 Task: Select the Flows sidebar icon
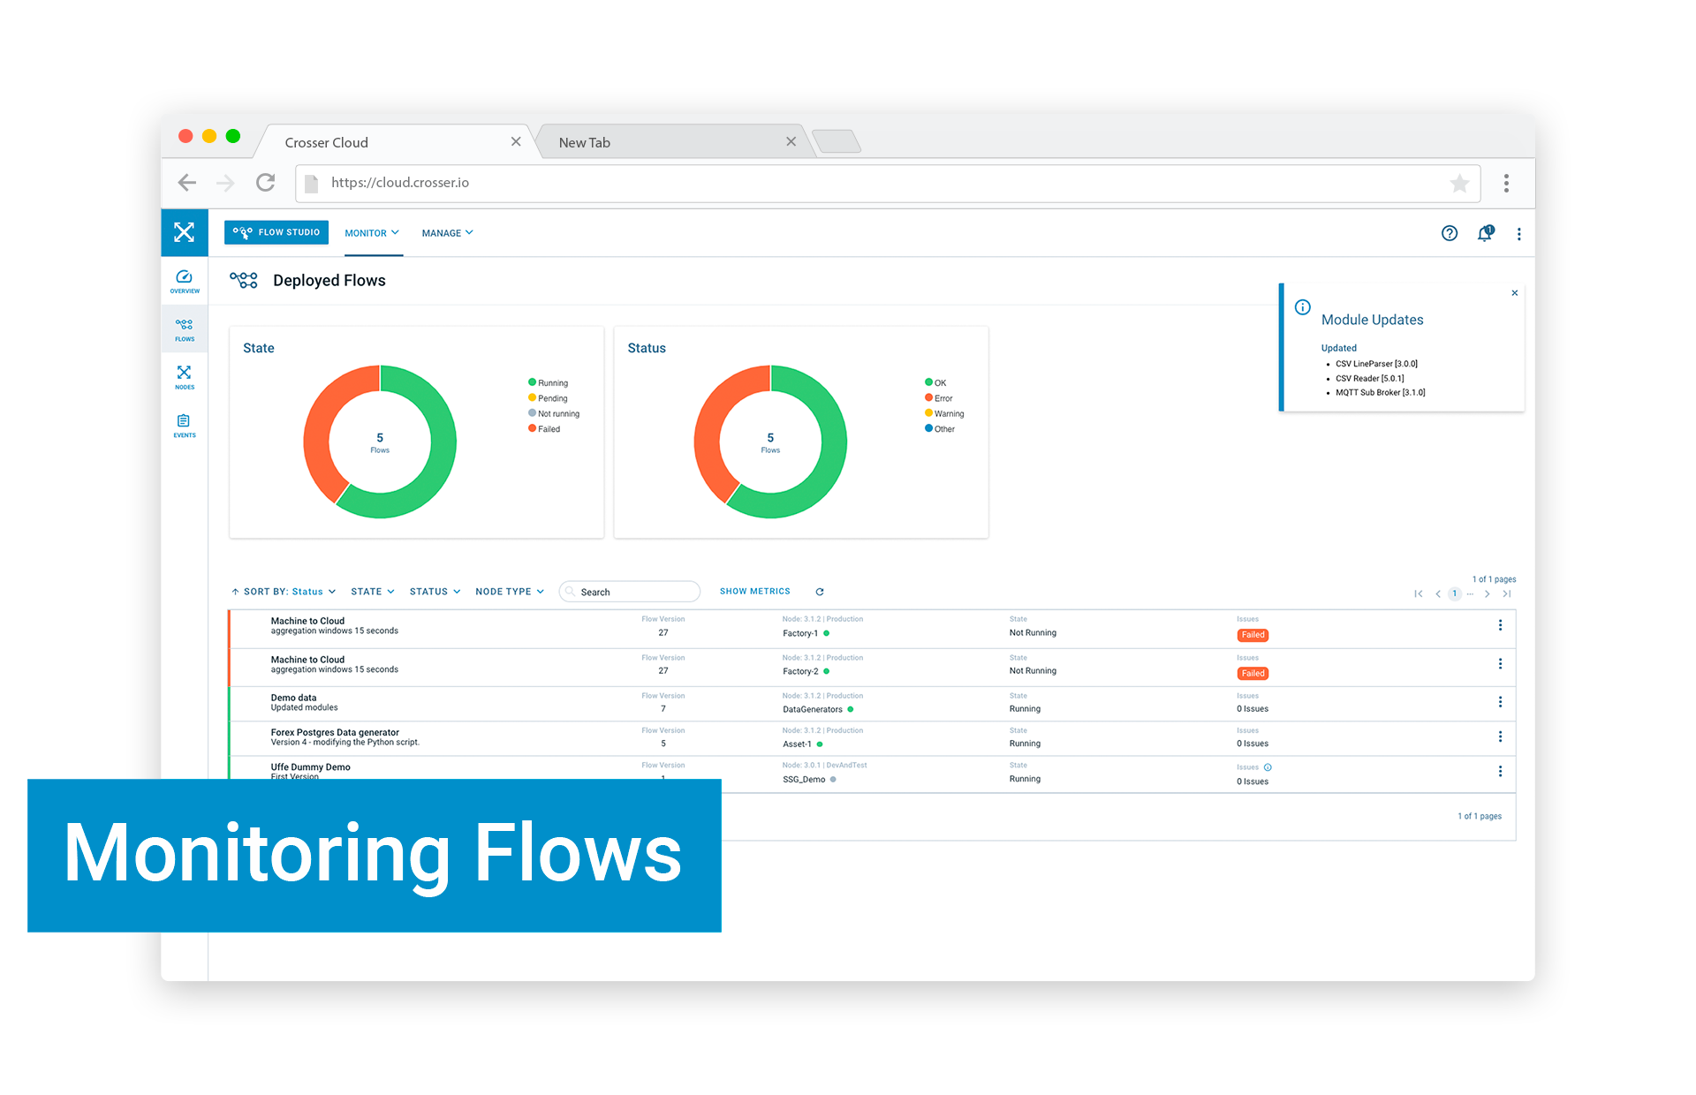coord(185,329)
